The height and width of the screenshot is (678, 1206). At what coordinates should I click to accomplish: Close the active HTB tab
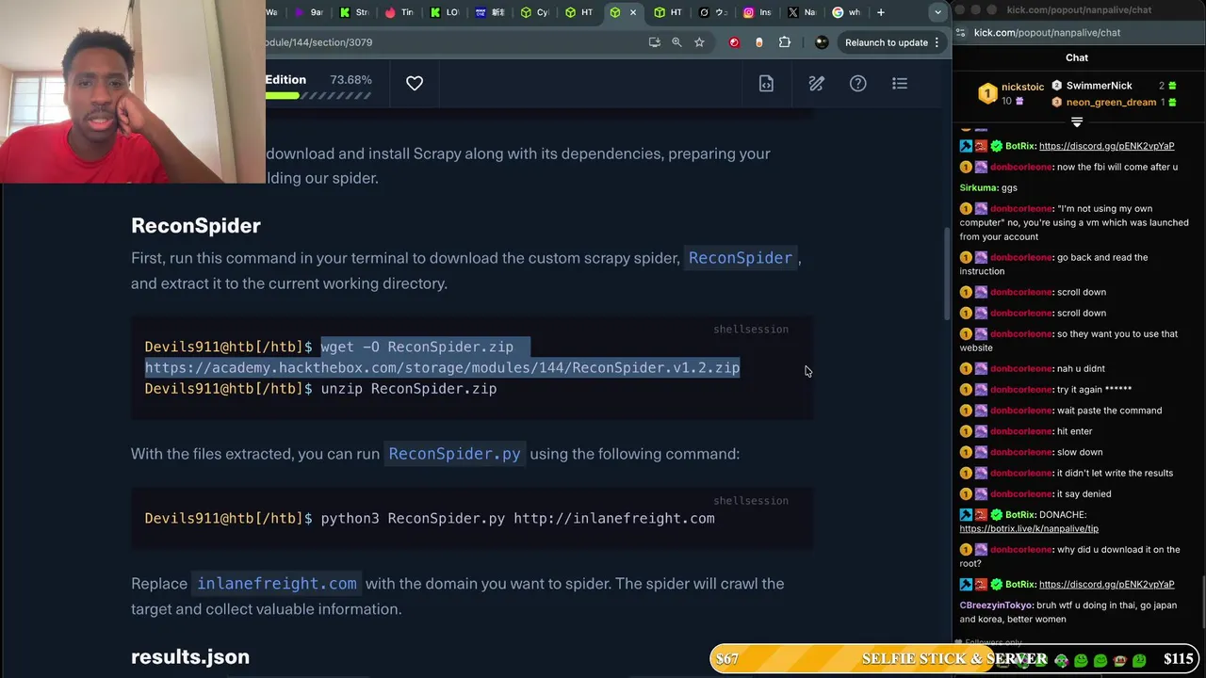pyautogui.click(x=633, y=12)
